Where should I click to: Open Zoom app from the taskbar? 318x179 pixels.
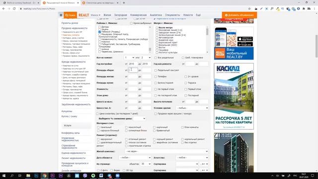coord(117,176)
